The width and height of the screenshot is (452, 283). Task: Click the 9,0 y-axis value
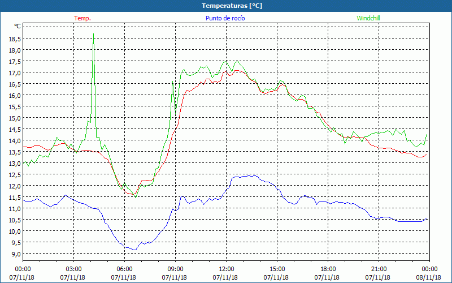16,254
